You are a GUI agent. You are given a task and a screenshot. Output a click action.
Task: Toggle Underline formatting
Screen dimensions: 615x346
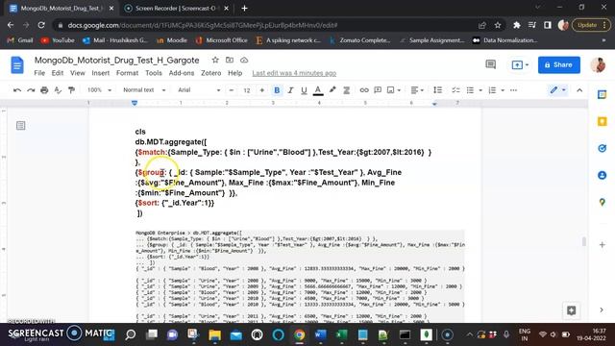tap(304, 90)
